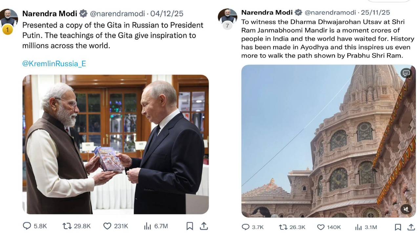This screenshot has width=420, height=236.
Task: Open @narendramodi handle on the 04/12/25 tweet
Action: [x=117, y=14]
